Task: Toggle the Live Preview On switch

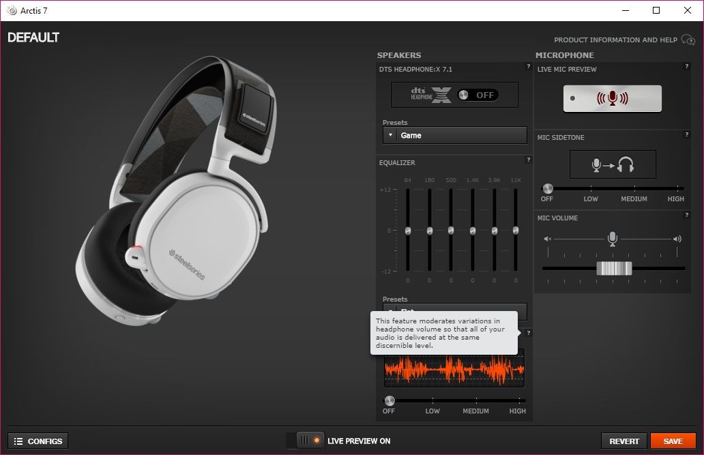Action: 304,441
